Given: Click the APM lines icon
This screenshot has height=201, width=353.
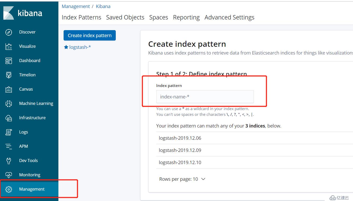Looking at the screenshot, I should (9, 146).
